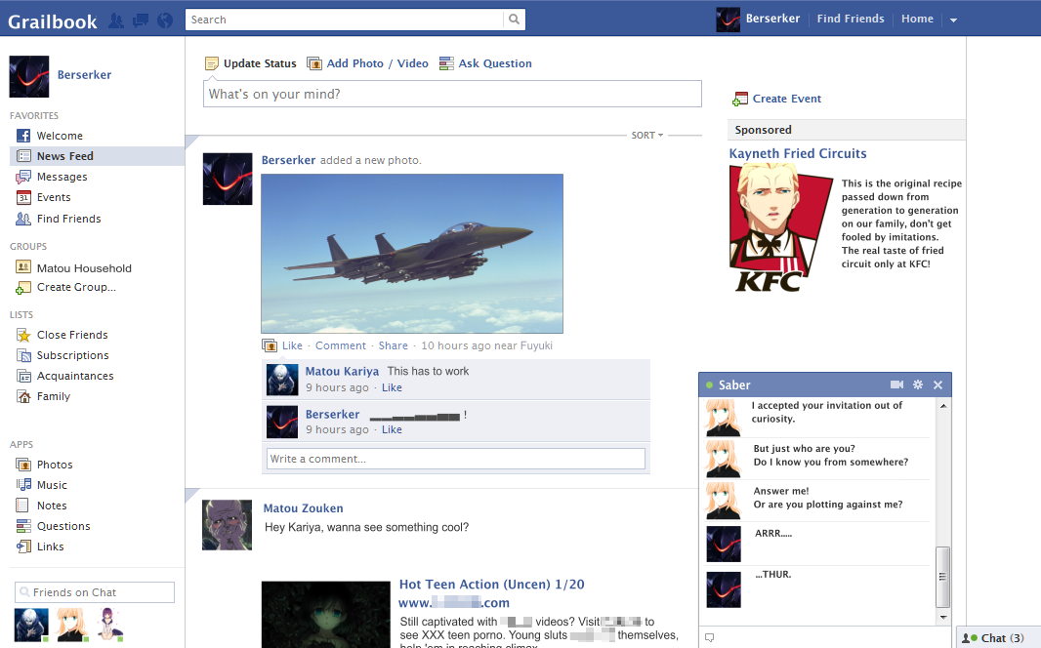The height and width of the screenshot is (648, 1041).
Task: Click the Create Group plus icon
Action: tap(23, 288)
